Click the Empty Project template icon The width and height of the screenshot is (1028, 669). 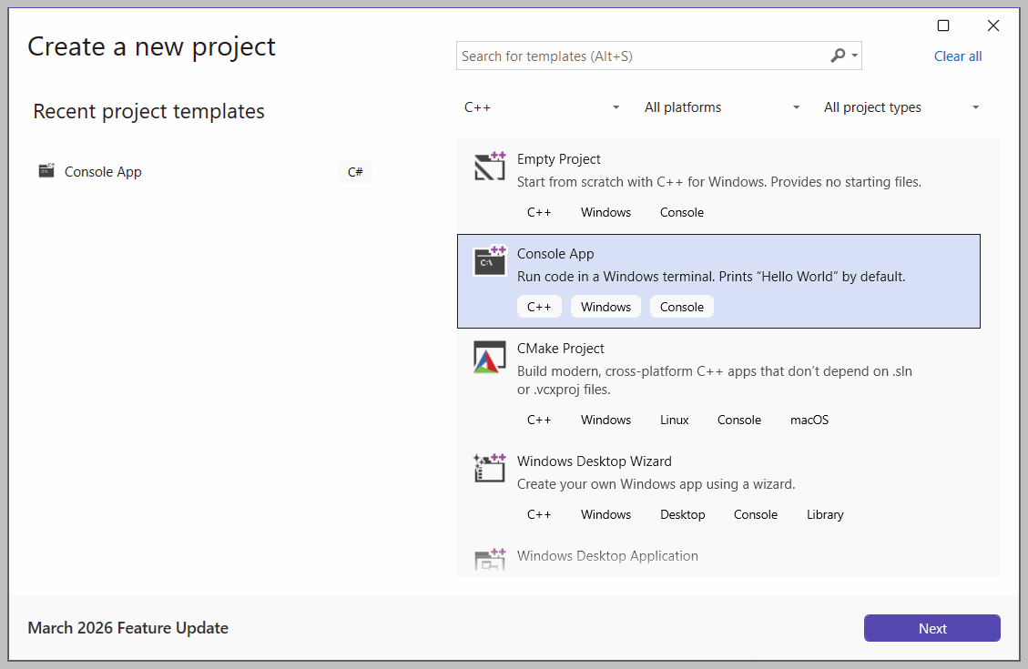coord(490,167)
